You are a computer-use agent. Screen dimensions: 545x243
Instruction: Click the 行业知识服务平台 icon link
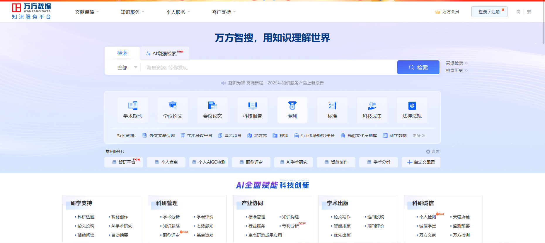click(x=296, y=135)
